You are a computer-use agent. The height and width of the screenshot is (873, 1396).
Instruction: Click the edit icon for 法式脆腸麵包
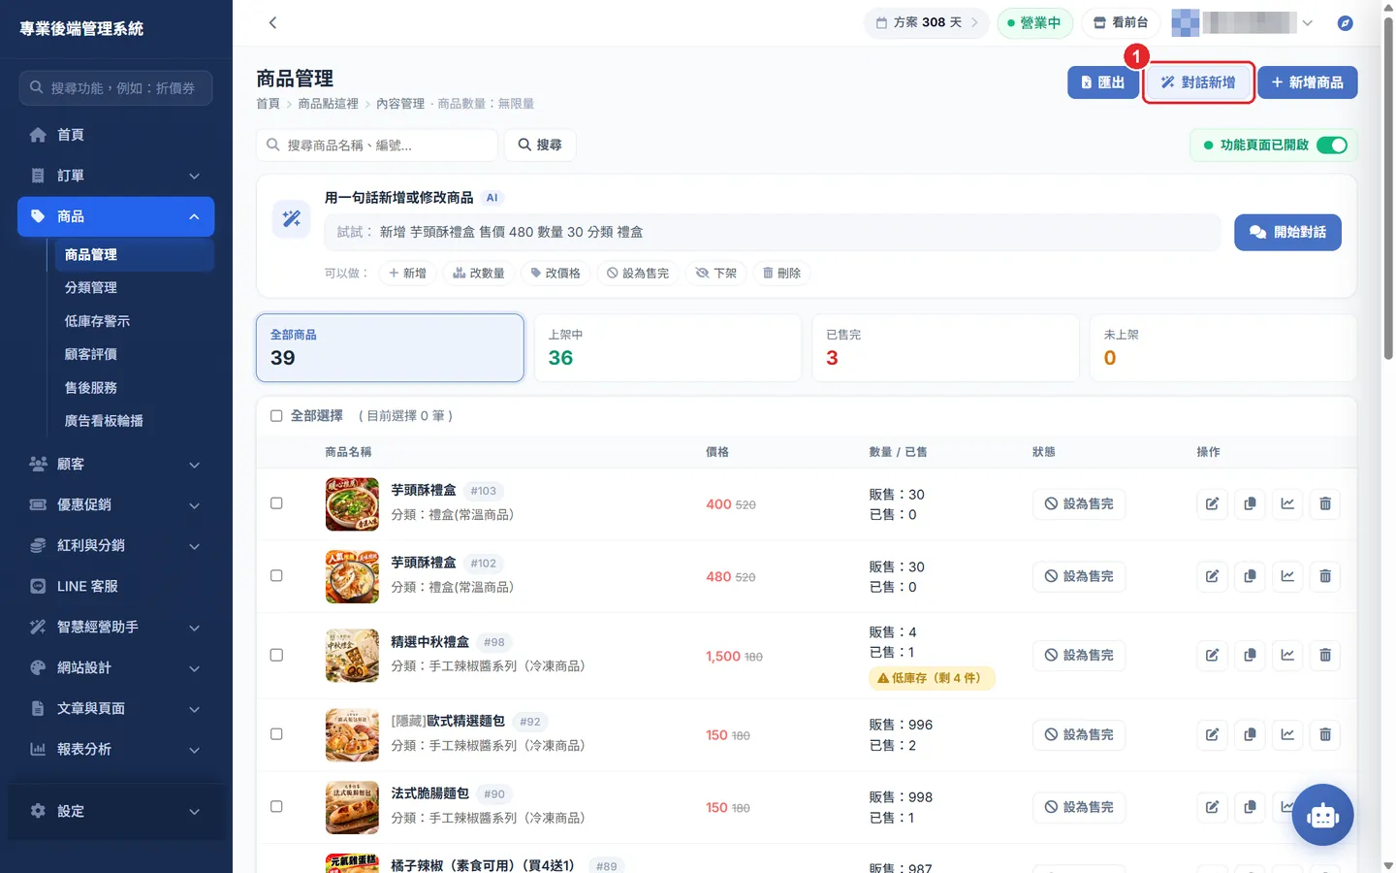1212,807
